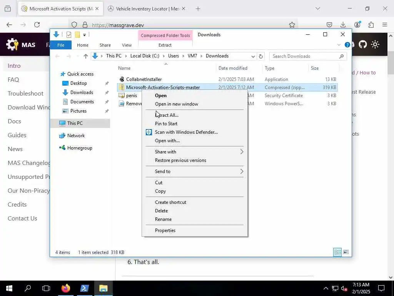Click the tracking protection shield icon

coord(74,25)
